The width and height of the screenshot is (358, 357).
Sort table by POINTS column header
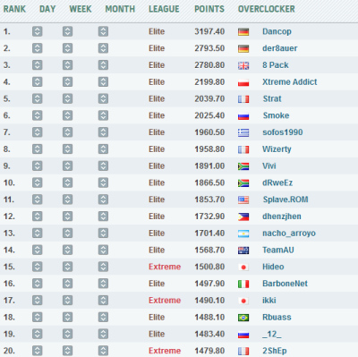pyautogui.click(x=209, y=9)
